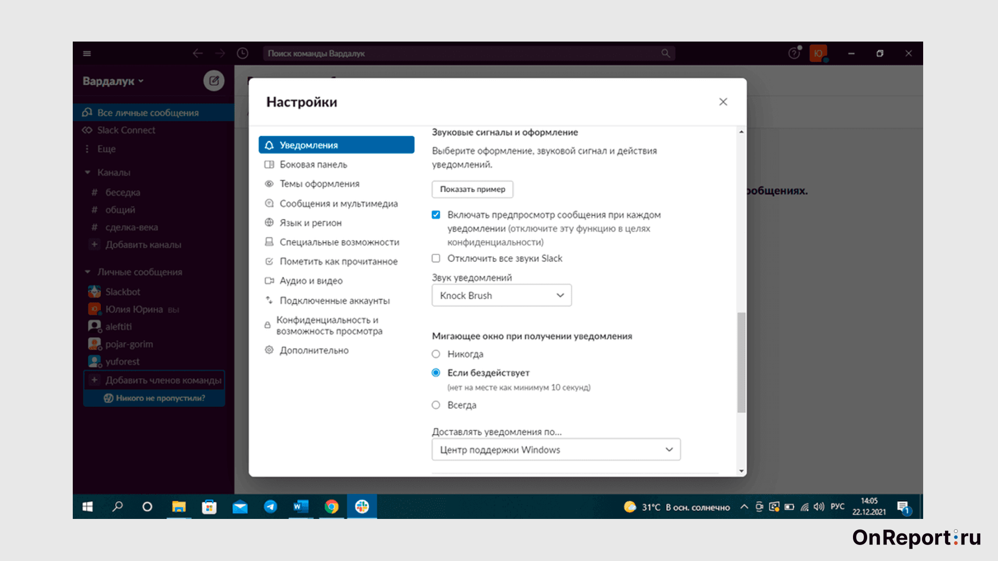This screenshot has width=998, height=561.
Task: Click the settings dialog scrollbar thumb
Action: click(x=741, y=363)
